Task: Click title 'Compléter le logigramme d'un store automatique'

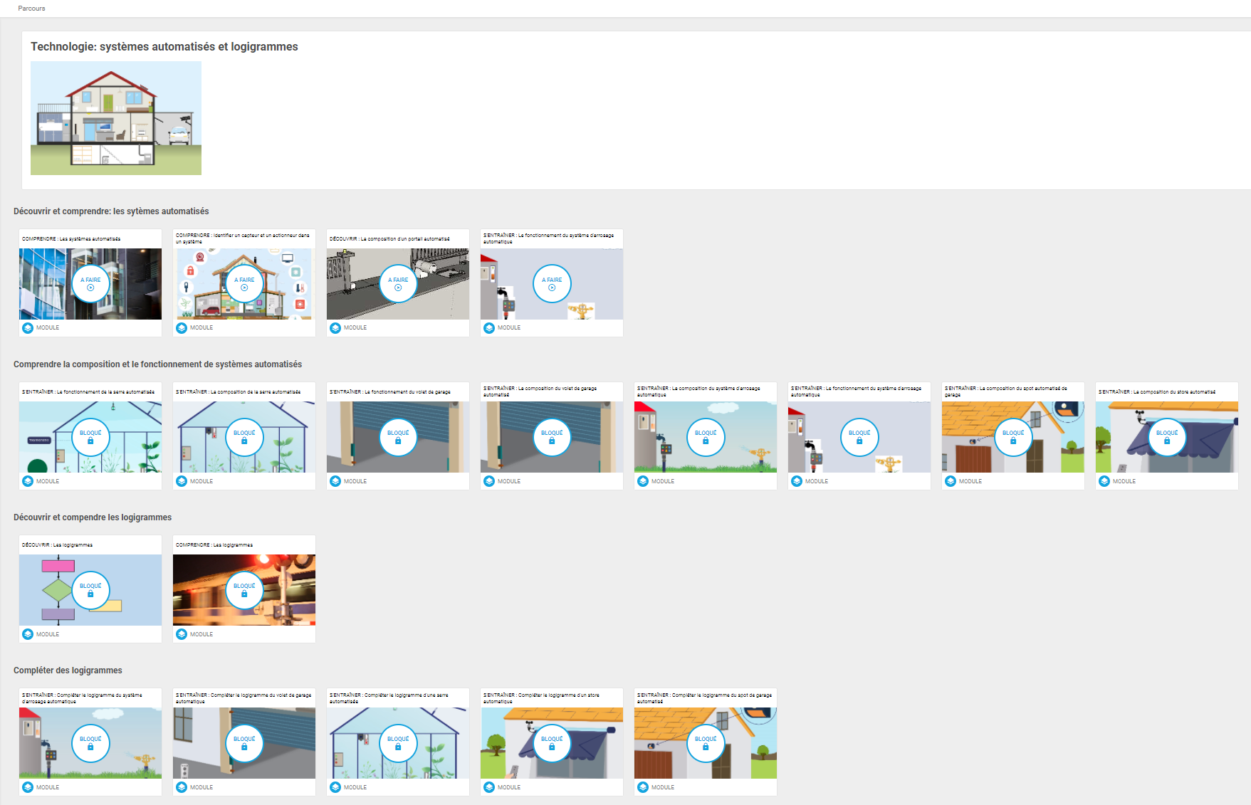Action: [541, 698]
